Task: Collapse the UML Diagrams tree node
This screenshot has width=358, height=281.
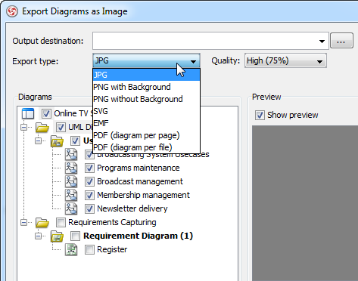Action: tap(24, 127)
